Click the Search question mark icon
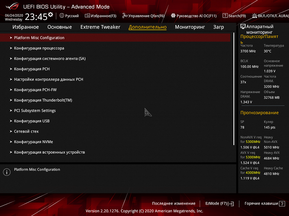The height and width of the screenshot is (216, 289). coord(225,16)
